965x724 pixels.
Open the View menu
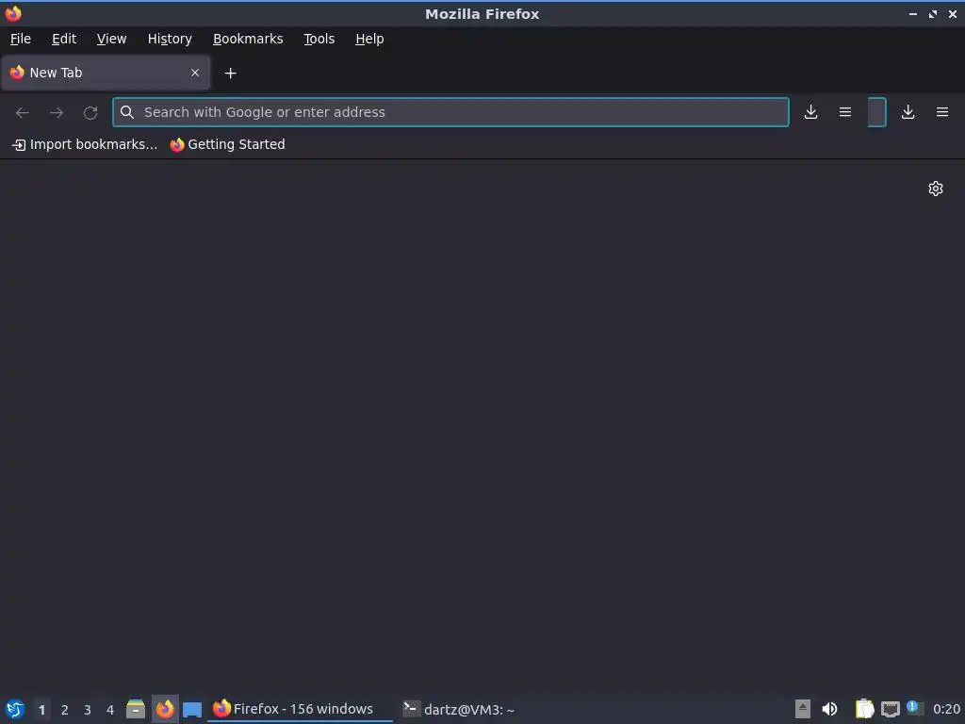[x=111, y=39]
